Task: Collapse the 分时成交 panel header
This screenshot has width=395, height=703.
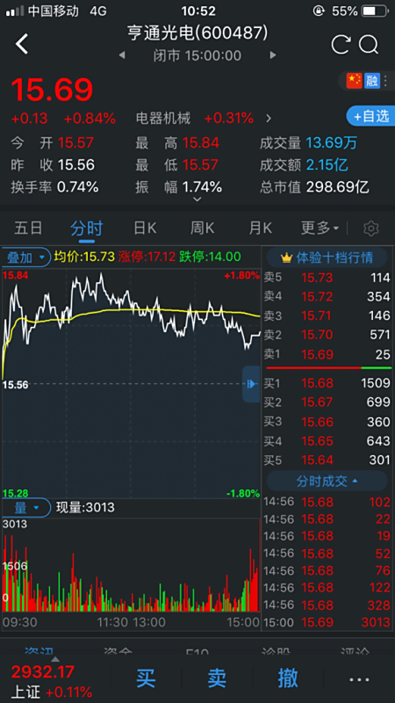Action: (327, 481)
